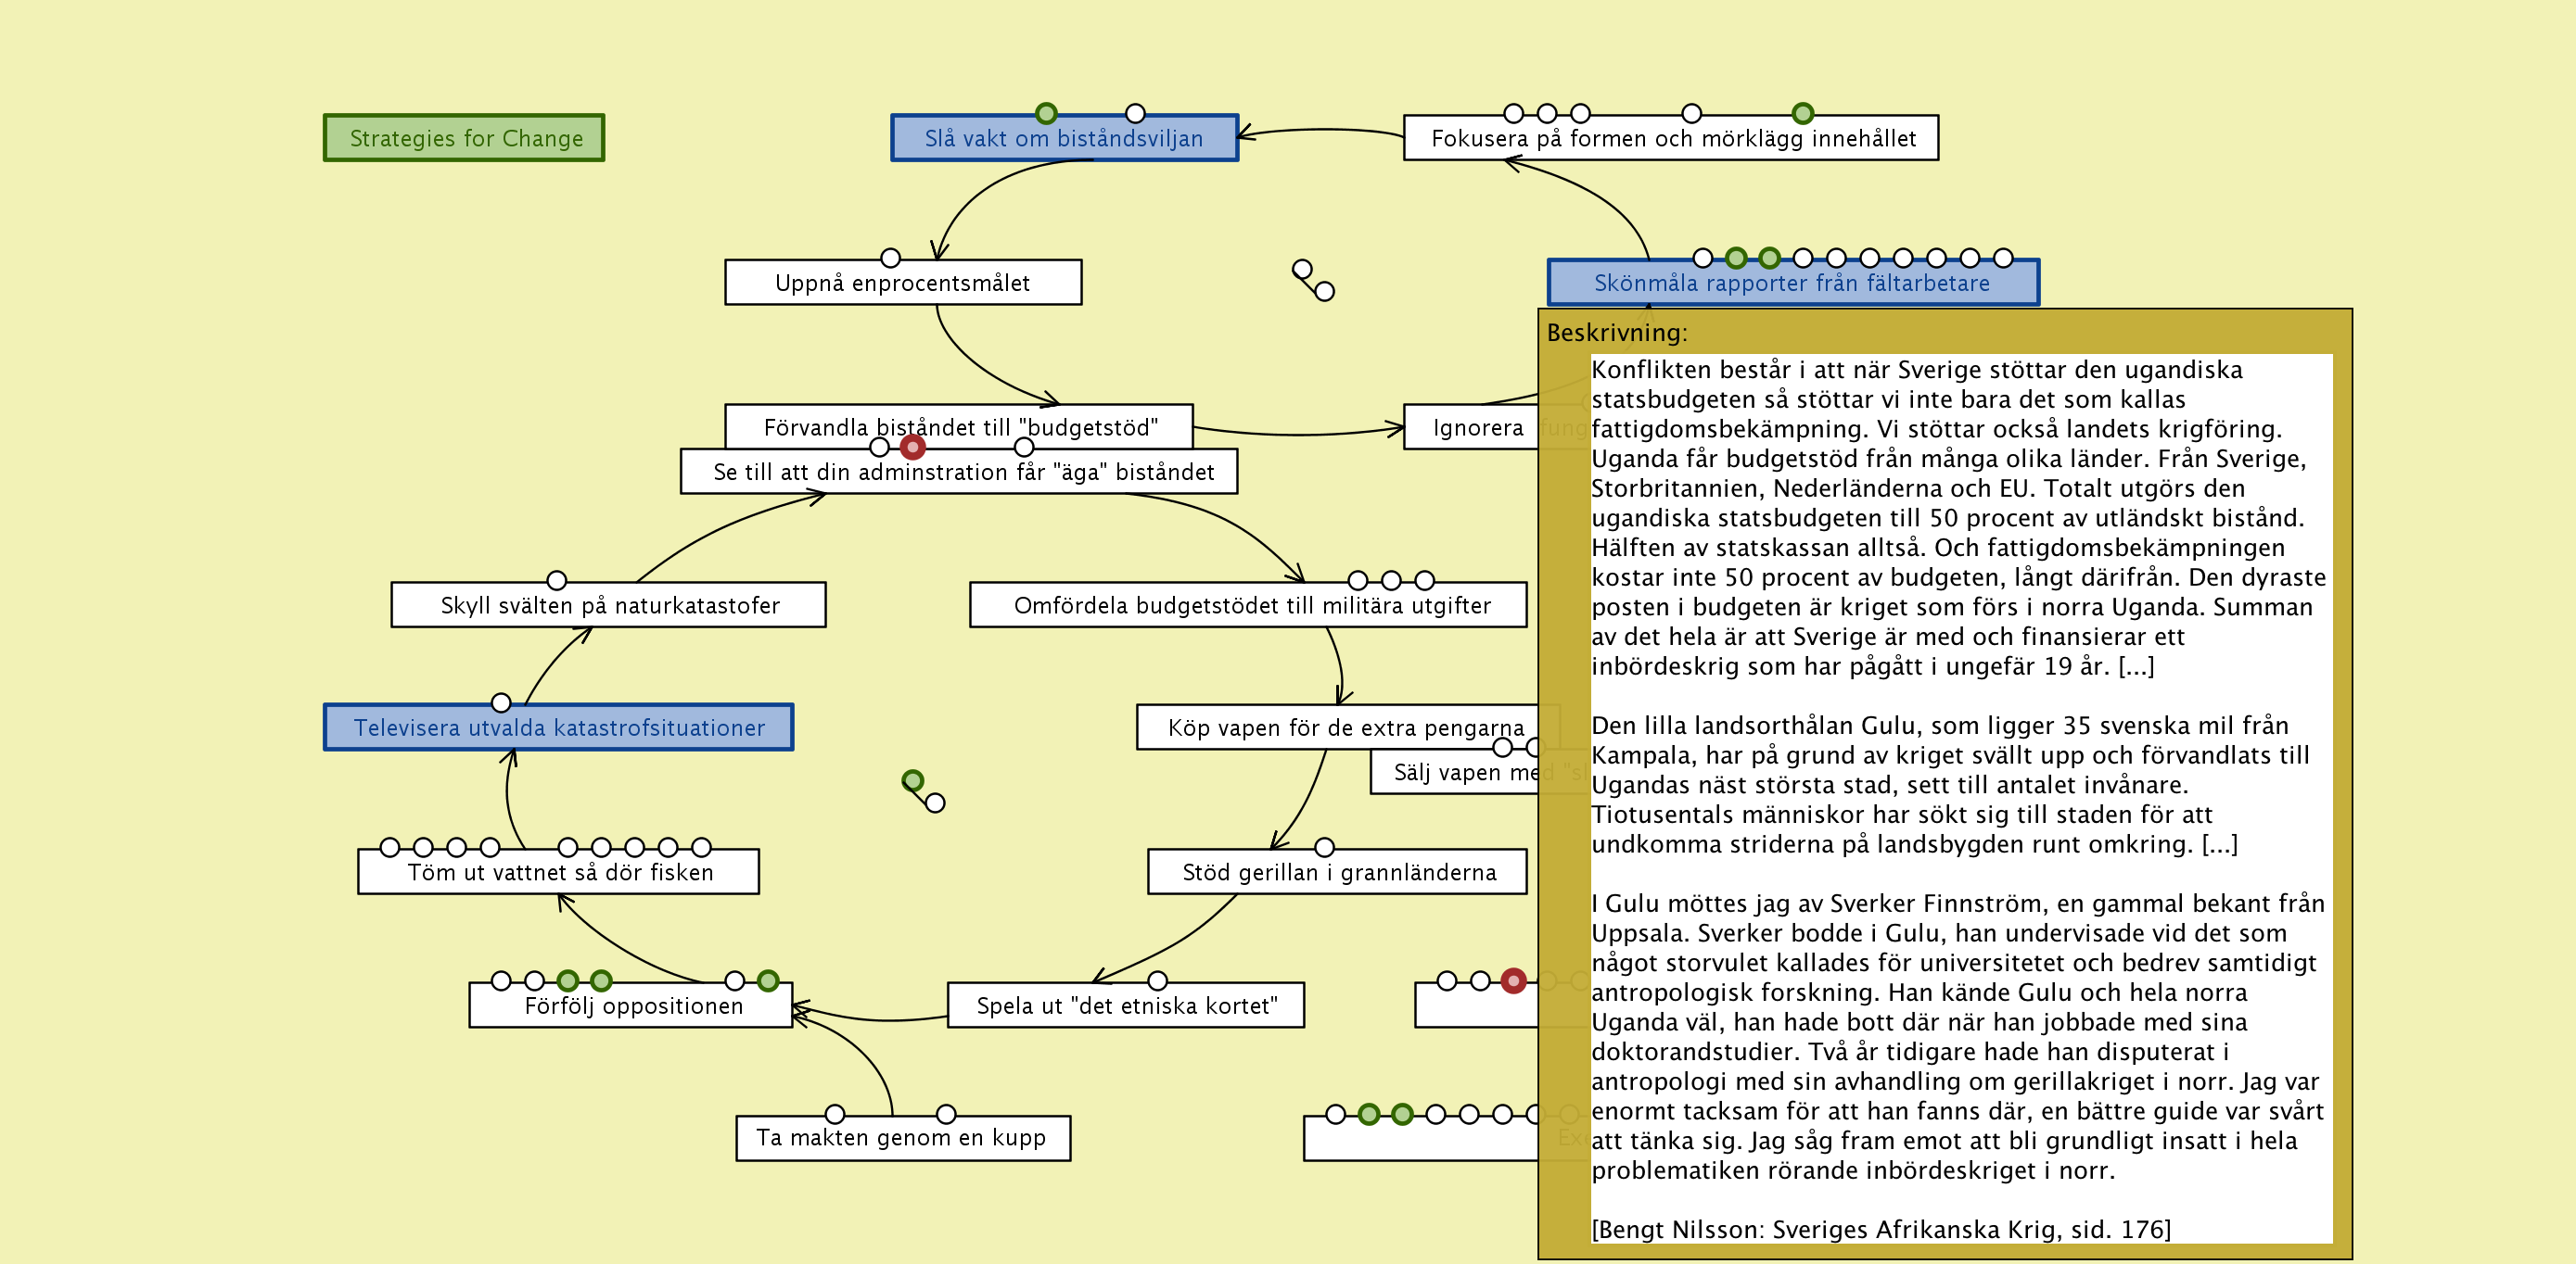2576x1264 pixels.
Task: Click the marker on "Televisera utvalda katastrofsituationer"
Action: pyautogui.click(x=501, y=702)
